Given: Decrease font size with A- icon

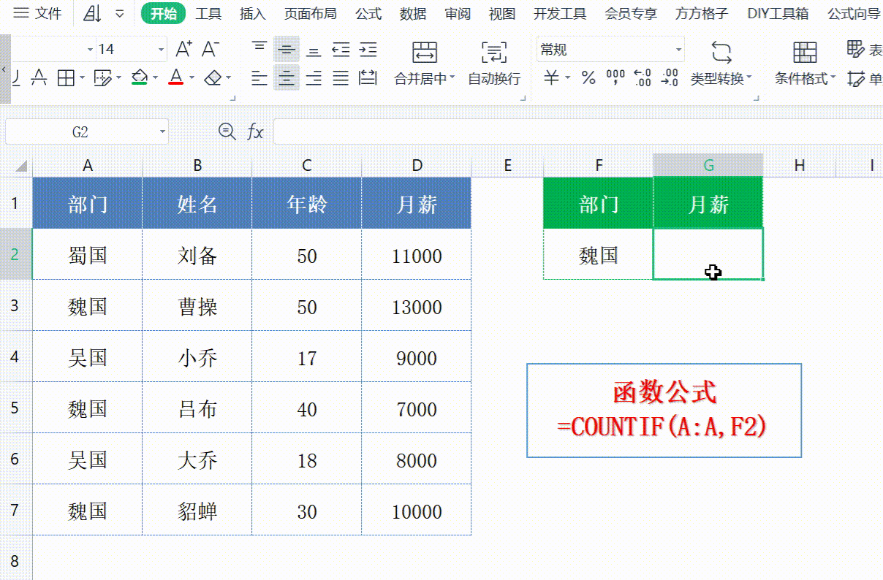Looking at the screenshot, I should pos(211,49).
